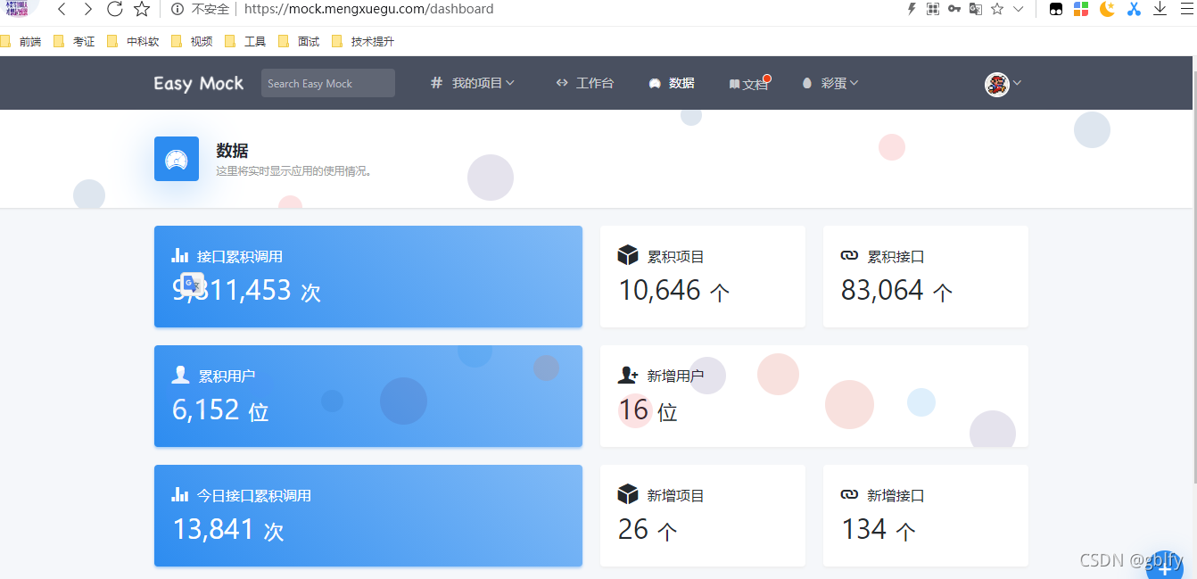This screenshot has width=1197, height=579.
Task: Click the 接口累积调用 card
Action: 368,277
